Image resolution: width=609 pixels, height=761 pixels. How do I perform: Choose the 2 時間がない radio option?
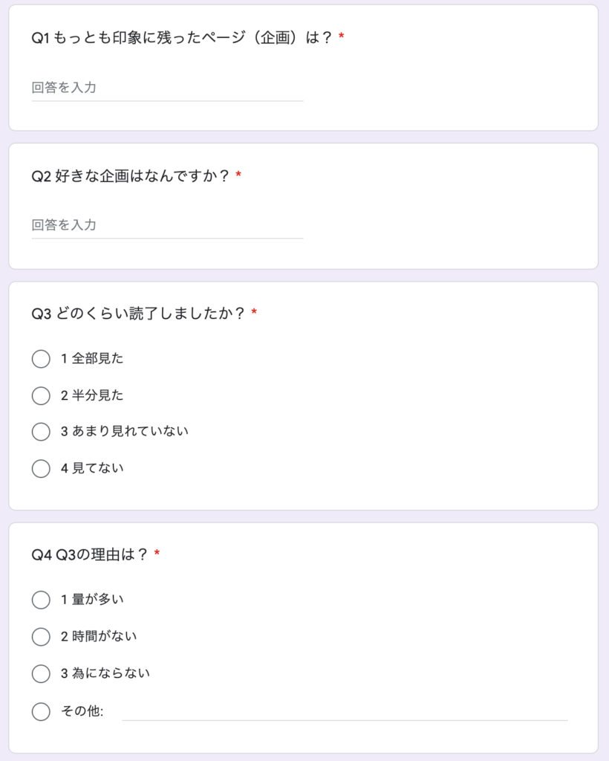(x=41, y=637)
